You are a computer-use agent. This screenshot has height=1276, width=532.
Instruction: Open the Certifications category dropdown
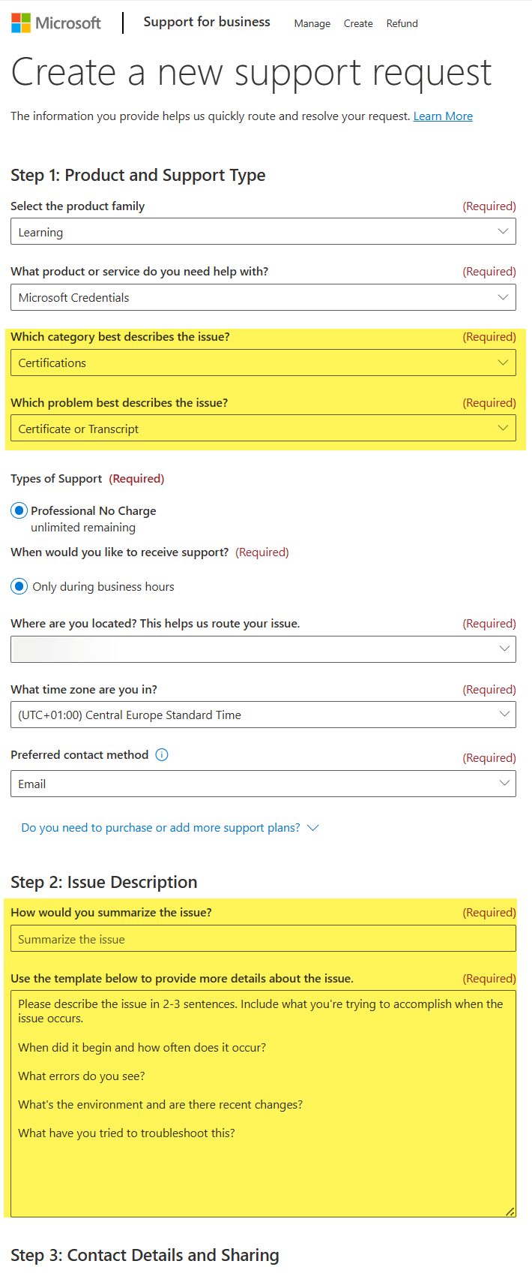[x=262, y=362]
